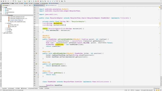Click the example breadcrumb in navigation bar
Viewport: 162px width, 91px height.
36,3
